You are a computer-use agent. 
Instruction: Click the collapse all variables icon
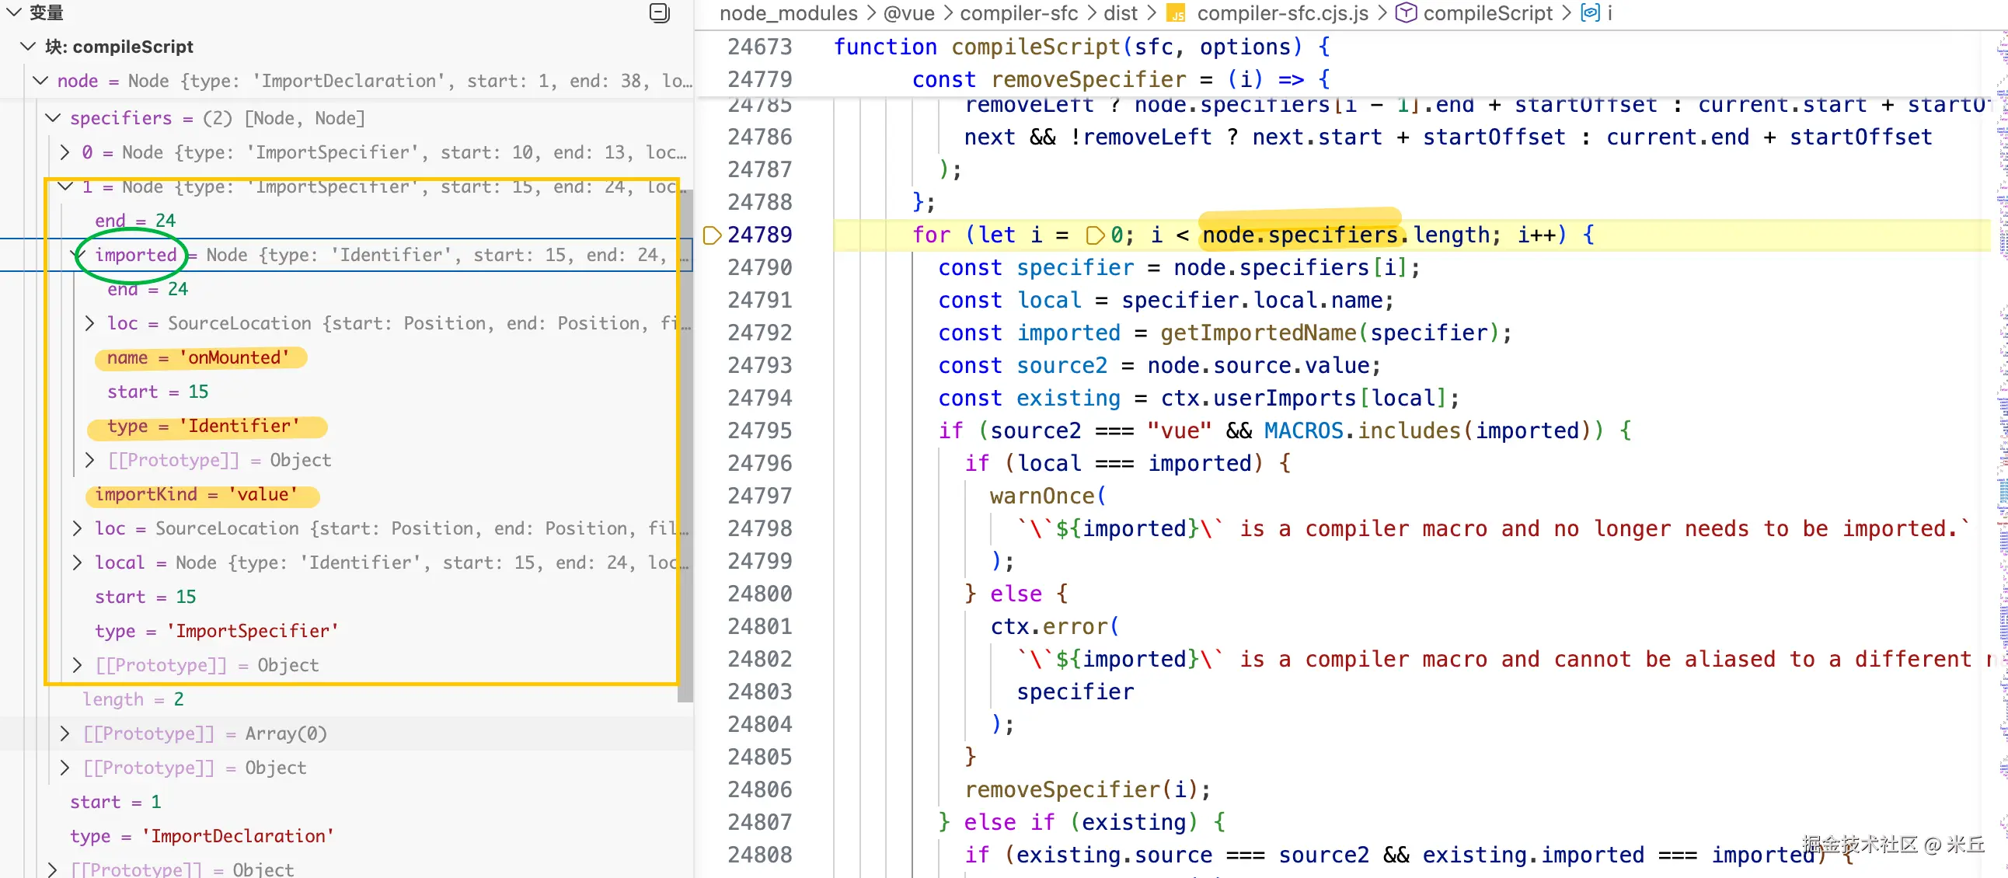point(659,12)
